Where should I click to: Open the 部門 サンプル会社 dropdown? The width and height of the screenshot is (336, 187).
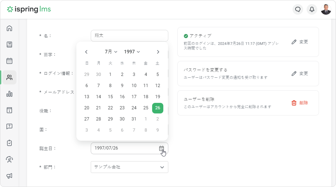[130, 167]
